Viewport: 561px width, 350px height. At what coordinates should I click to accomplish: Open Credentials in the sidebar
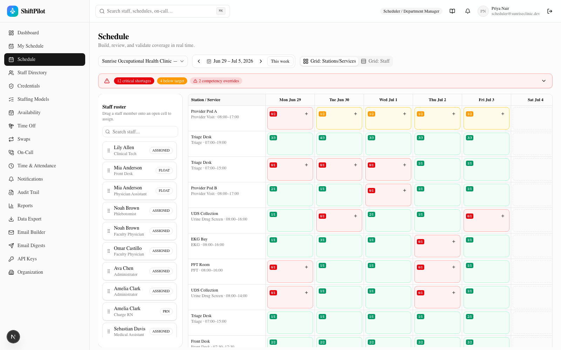tap(45, 86)
